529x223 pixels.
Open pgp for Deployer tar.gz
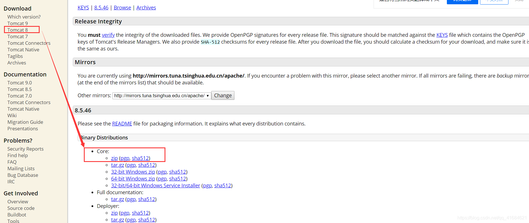coord(131,220)
